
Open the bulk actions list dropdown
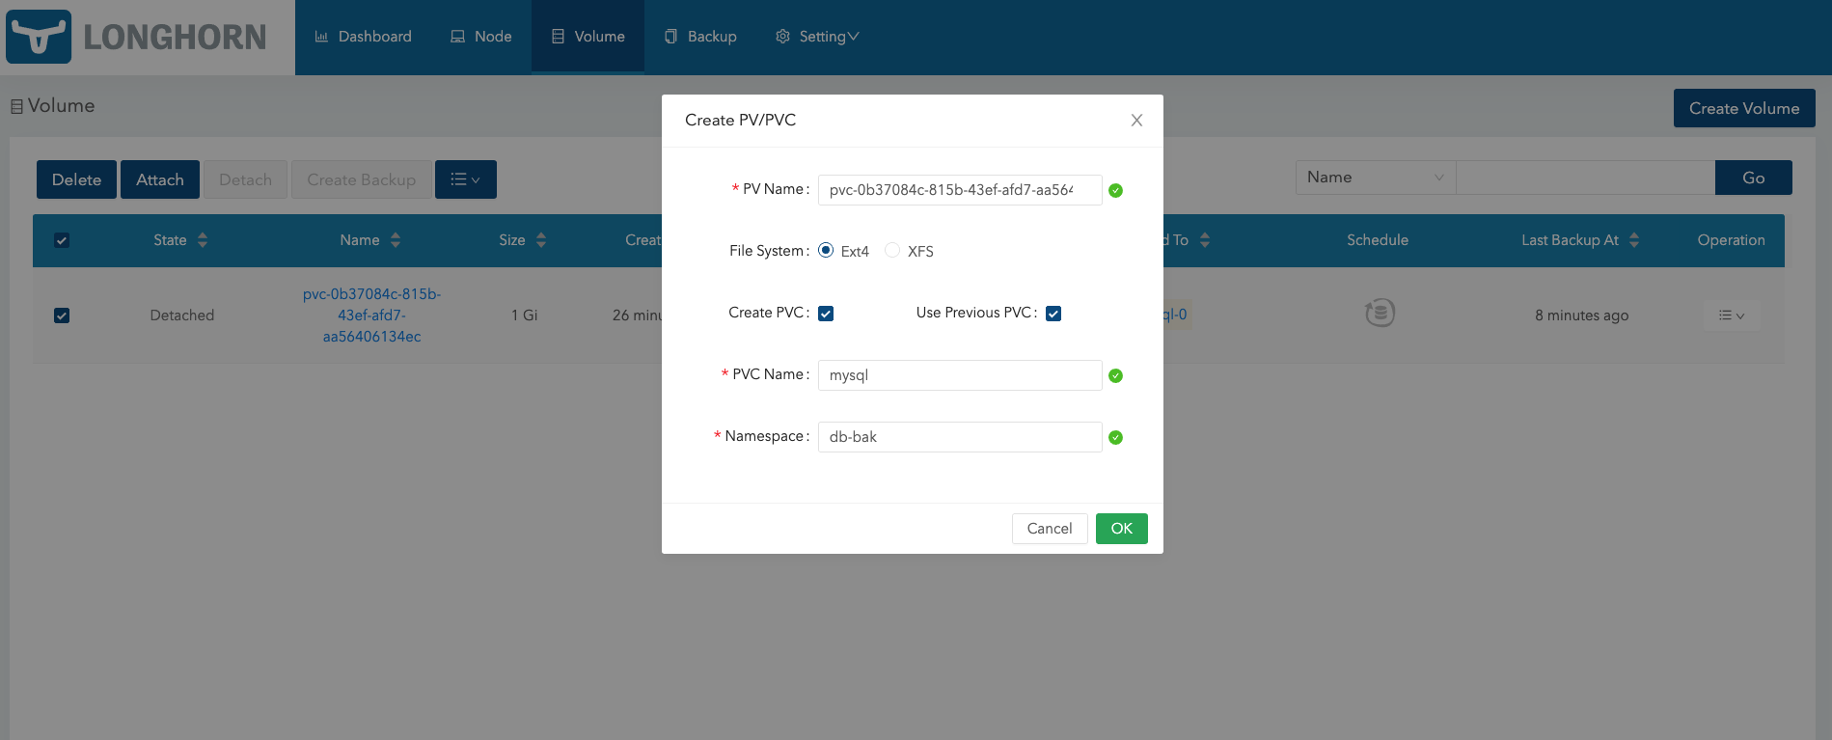coord(466,179)
